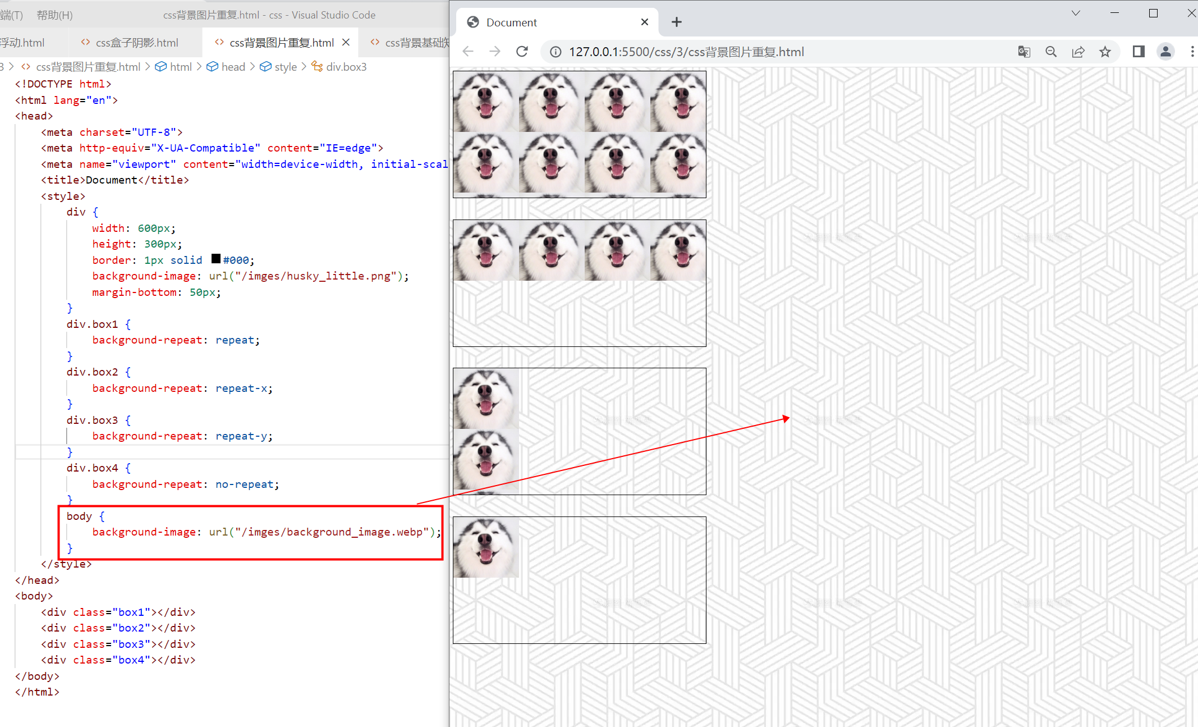Open 终端(T) menu in VS Code
1198x727 pixels.
tap(11, 15)
